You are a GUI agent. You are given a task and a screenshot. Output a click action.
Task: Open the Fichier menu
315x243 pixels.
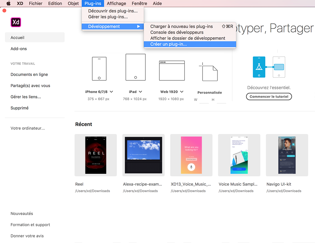(35, 3)
